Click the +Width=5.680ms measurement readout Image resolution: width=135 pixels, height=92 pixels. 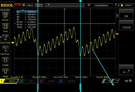39,77
